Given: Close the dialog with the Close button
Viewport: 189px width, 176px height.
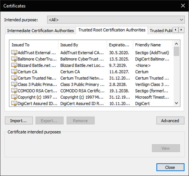Looking at the screenshot, I should click(170, 167).
